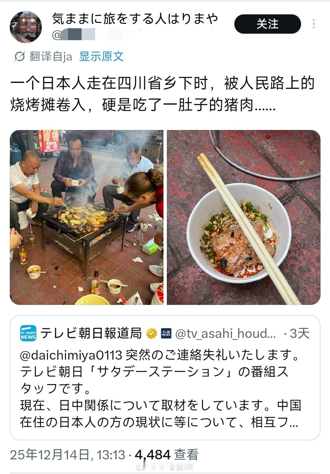The width and height of the screenshot is (330, 474).
Task: Click the quoted tweet's 3天 timestamp
Action: [x=300, y=333]
